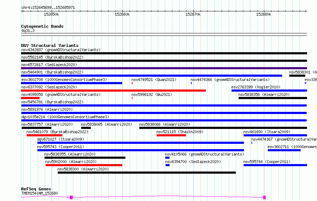The height and width of the screenshot is (201, 317).
Task: Click the TMEM154|NM_152680 gene label
Action: click(40, 193)
